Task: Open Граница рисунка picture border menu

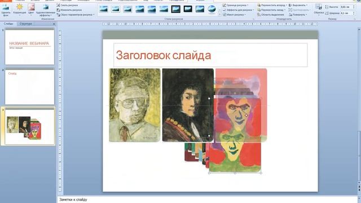Action: 235,5
